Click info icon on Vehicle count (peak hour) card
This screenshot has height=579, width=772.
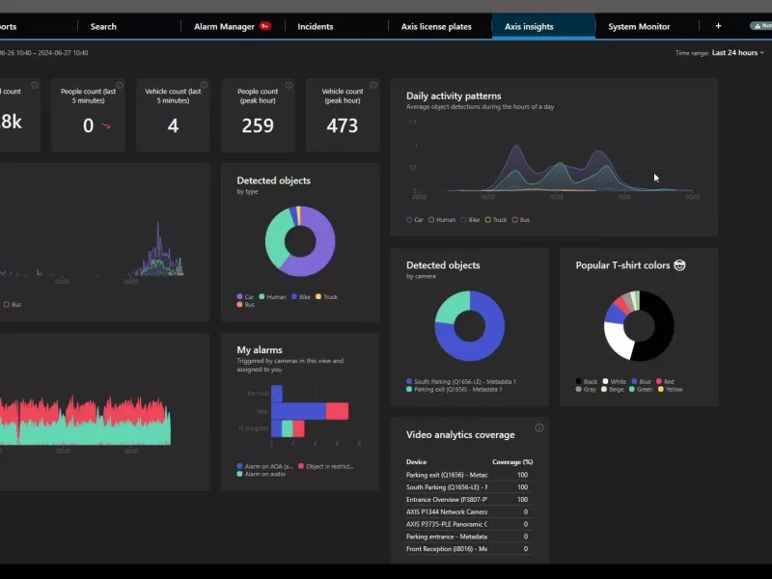pos(373,85)
